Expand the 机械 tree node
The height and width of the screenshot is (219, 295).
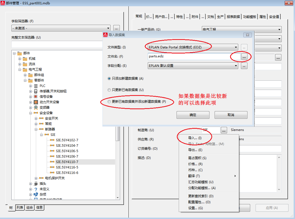pyautogui.click(x=20, y=59)
